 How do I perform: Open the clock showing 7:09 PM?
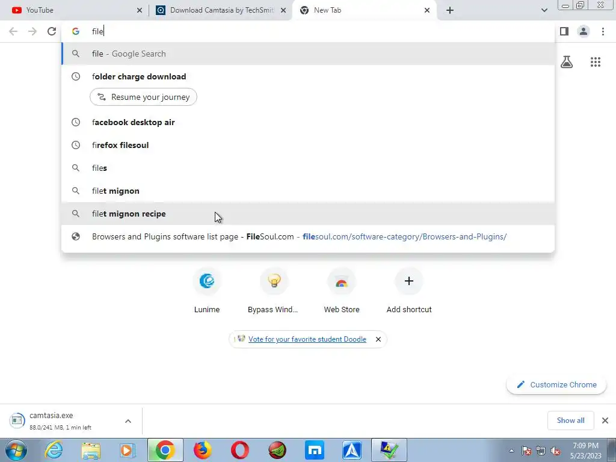tap(585, 450)
